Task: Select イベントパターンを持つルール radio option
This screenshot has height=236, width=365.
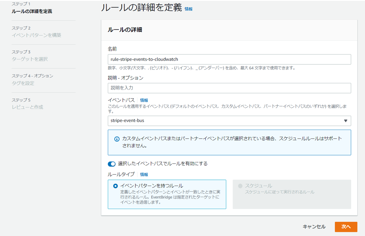Action: [115, 186]
